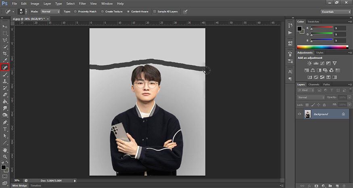The width and height of the screenshot is (353, 188).
Task: Open the History panel icon
Action: coord(290,25)
